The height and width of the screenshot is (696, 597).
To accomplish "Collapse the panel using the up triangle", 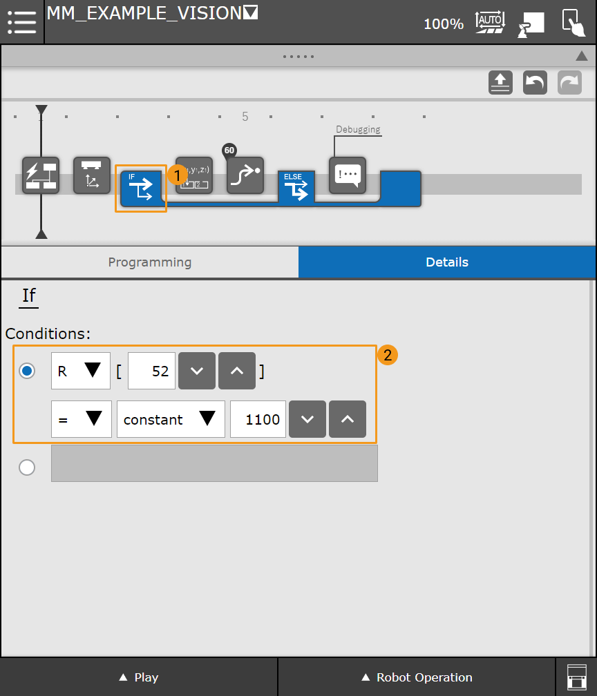I will (x=582, y=56).
